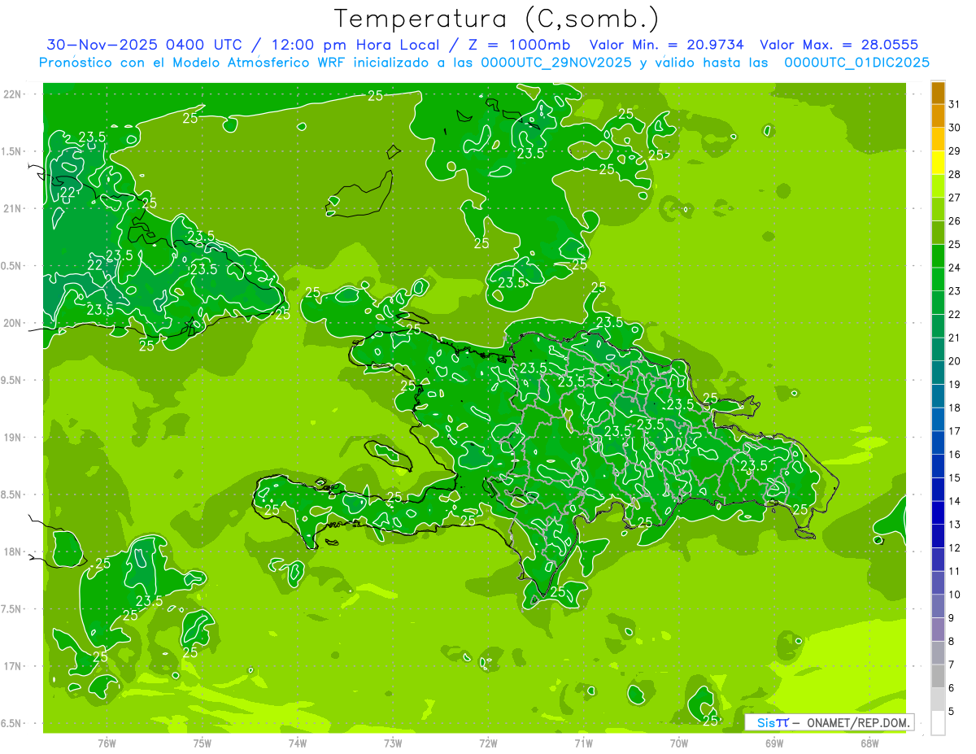The image size is (976, 754).
Task: Click the "30-Nov-2025 0400 UTC" date text
Action: coord(146,45)
